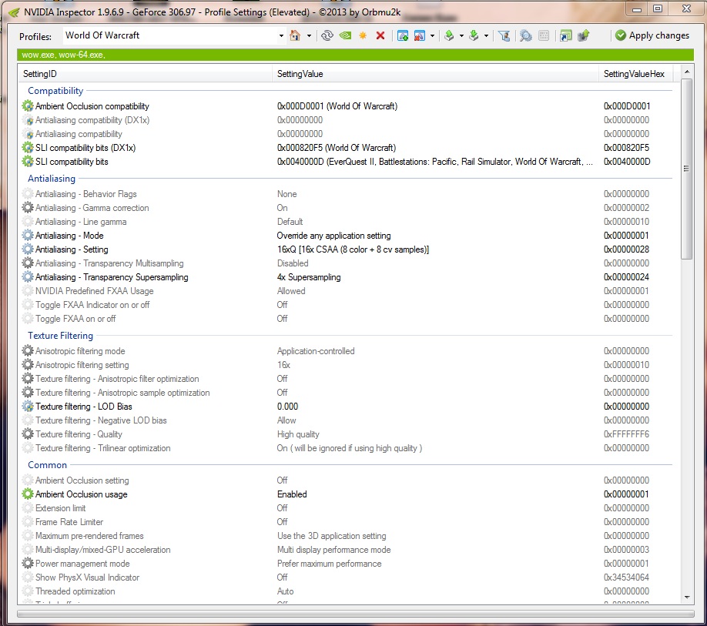Screen dimensions: 707x626
Task: Click gear icon beside SLI compatibility bits (DX1x)
Action: (28, 147)
